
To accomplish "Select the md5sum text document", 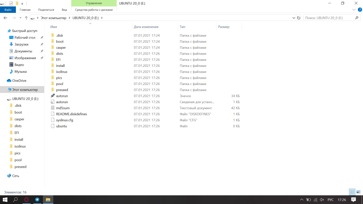I will [x=63, y=108].
